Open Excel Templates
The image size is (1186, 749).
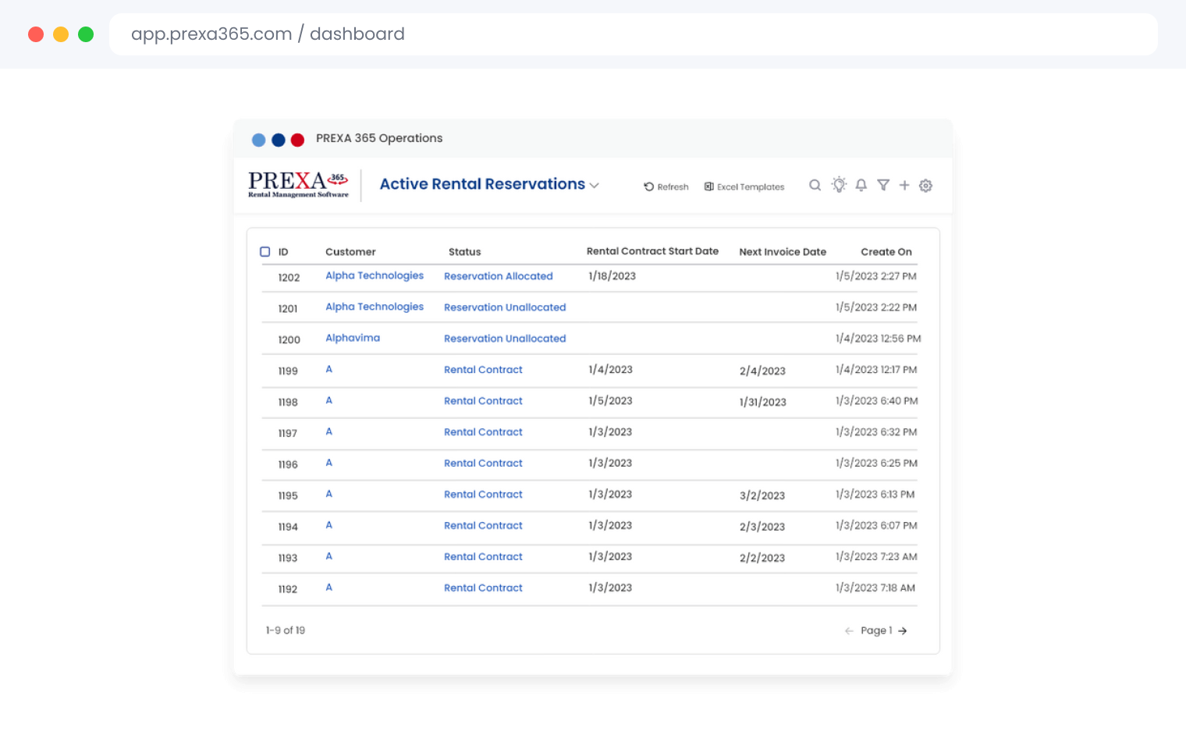pyautogui.click(x=744, y=186)
